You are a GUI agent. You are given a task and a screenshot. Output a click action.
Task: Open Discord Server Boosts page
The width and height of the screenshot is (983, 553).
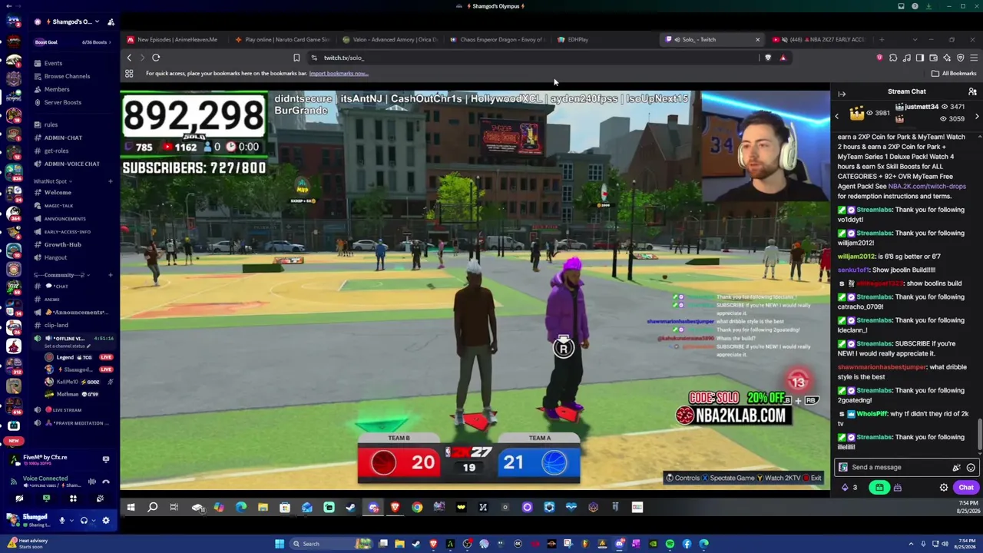point(62,102)
